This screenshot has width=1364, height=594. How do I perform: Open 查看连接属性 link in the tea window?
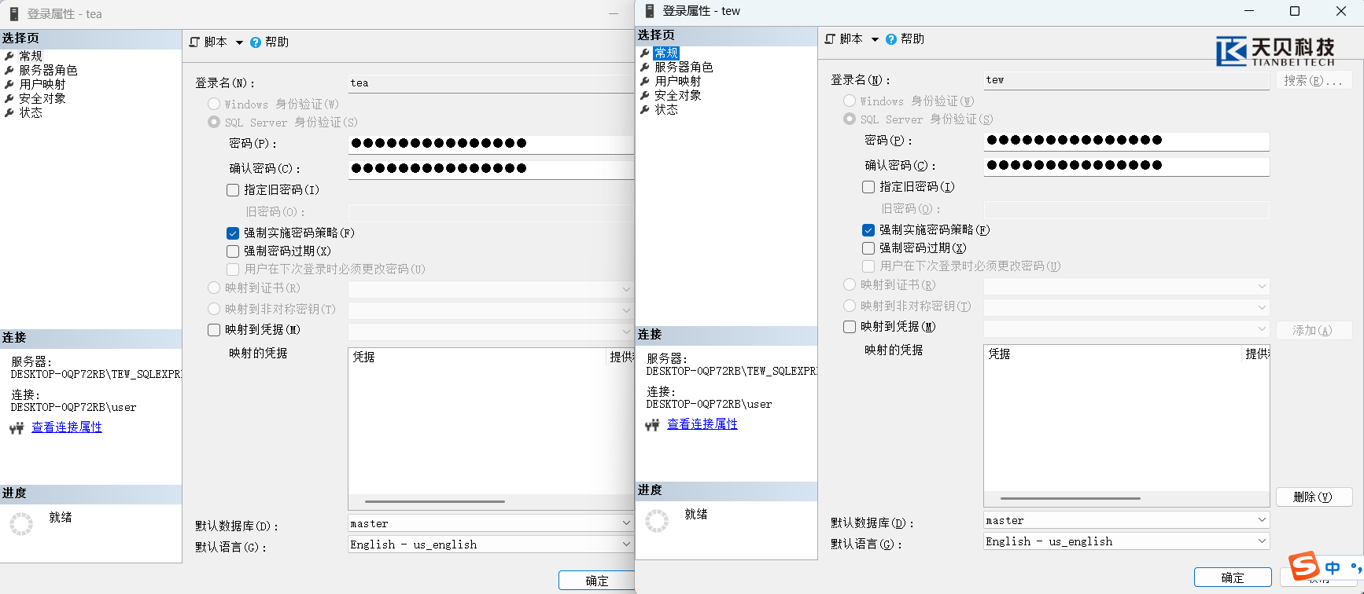pyautogui.click(x=67, y=427)
